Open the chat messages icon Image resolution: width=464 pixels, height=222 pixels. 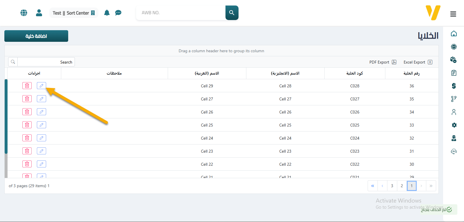(x=118, y=13)
